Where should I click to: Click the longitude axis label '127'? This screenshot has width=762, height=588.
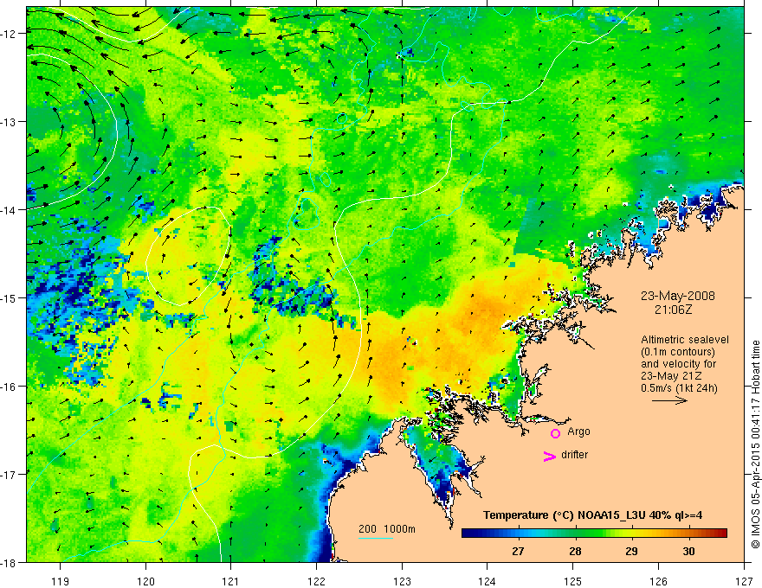pos(744,581)
